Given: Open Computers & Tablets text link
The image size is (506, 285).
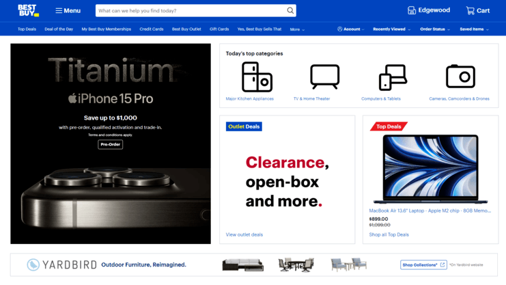Looking at the screenshot, I should tap(381, 99).
